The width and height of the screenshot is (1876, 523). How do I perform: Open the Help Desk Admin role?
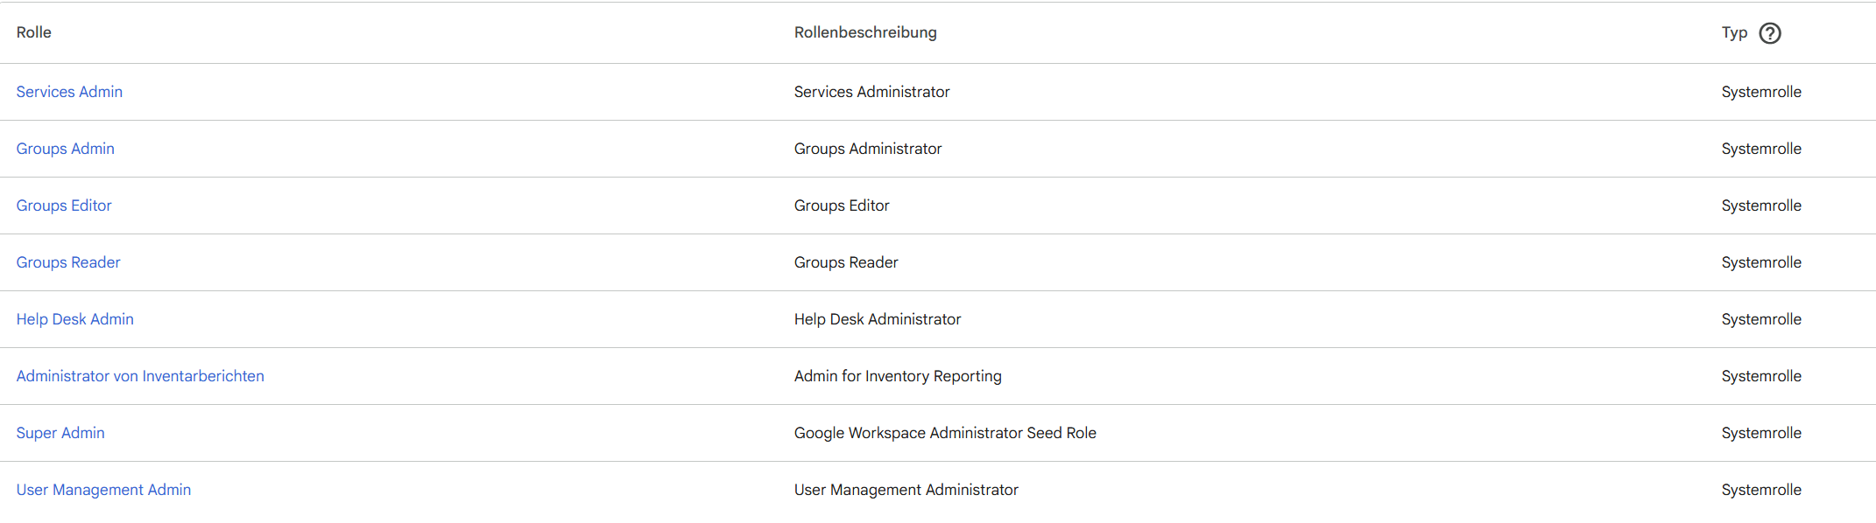point(74,319)
